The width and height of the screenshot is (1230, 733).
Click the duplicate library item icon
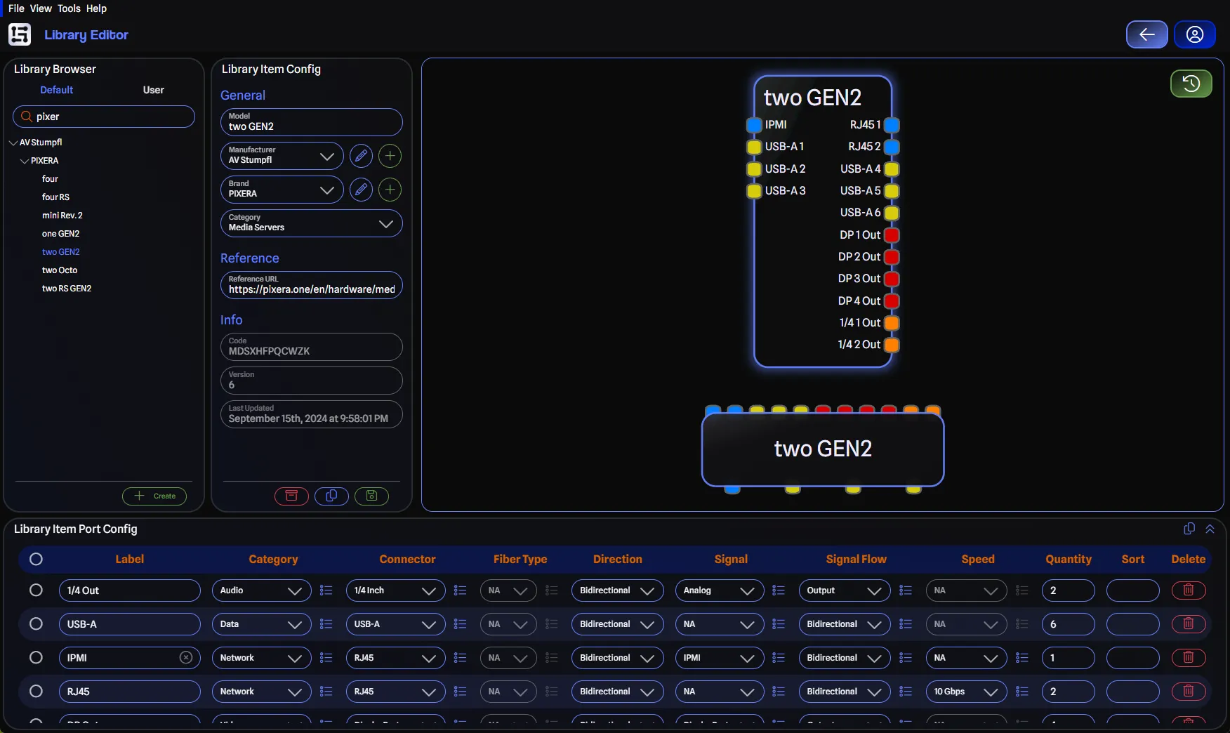(331, 496)
